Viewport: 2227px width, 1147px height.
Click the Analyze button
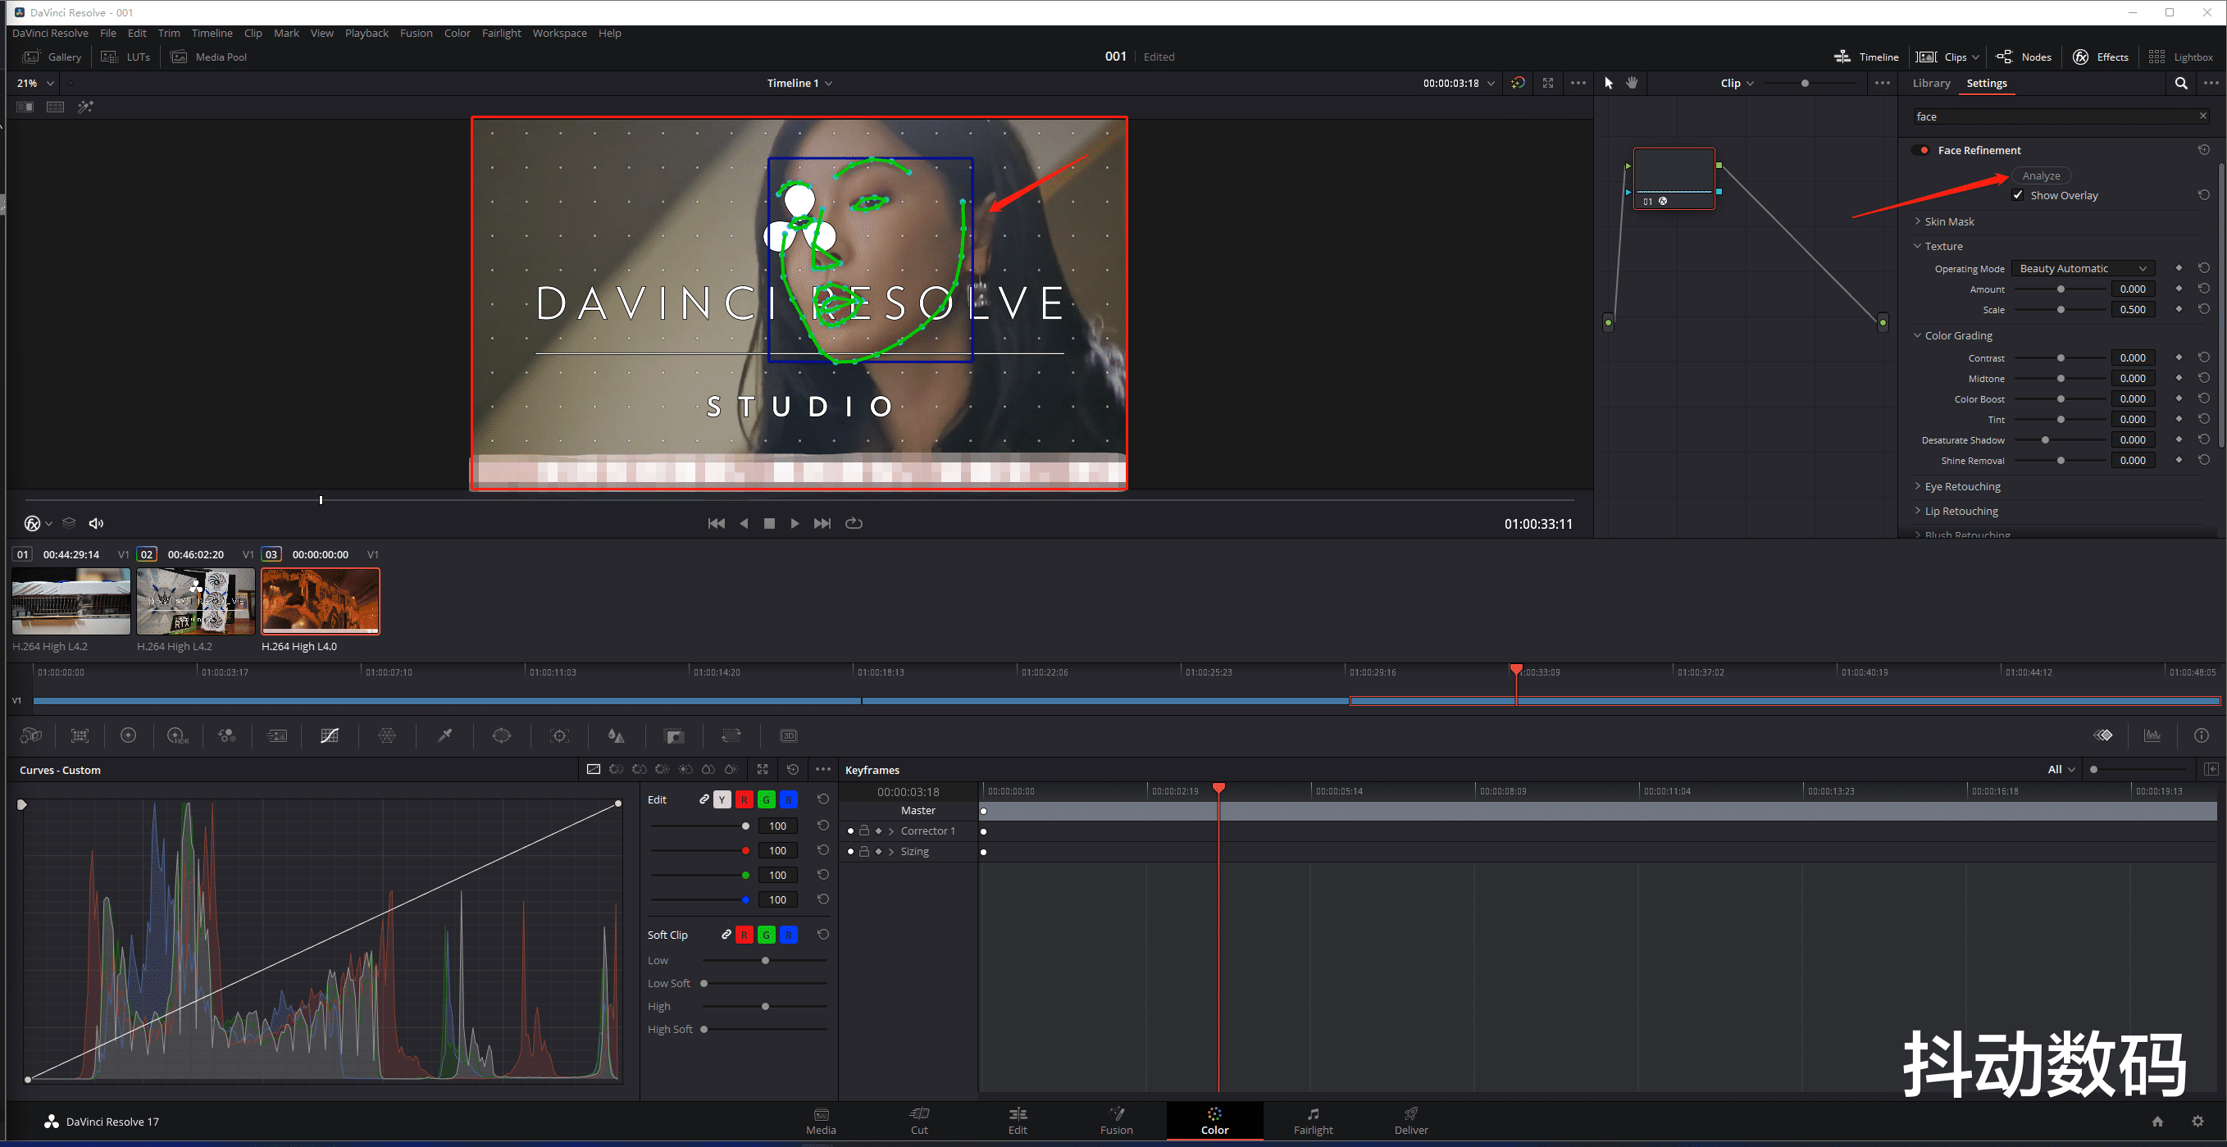point(2040,175)
